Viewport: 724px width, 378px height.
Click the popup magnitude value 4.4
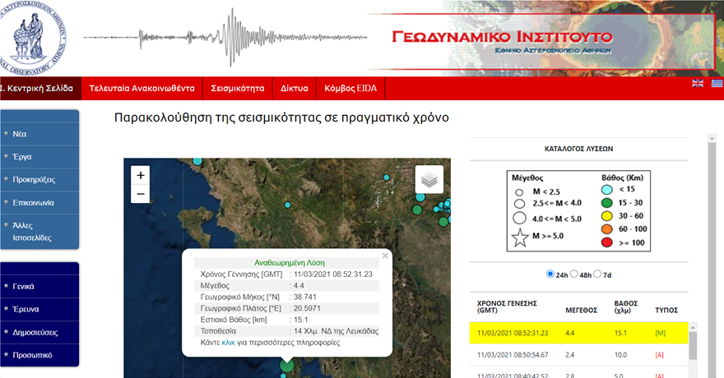(x=299, y=285)
